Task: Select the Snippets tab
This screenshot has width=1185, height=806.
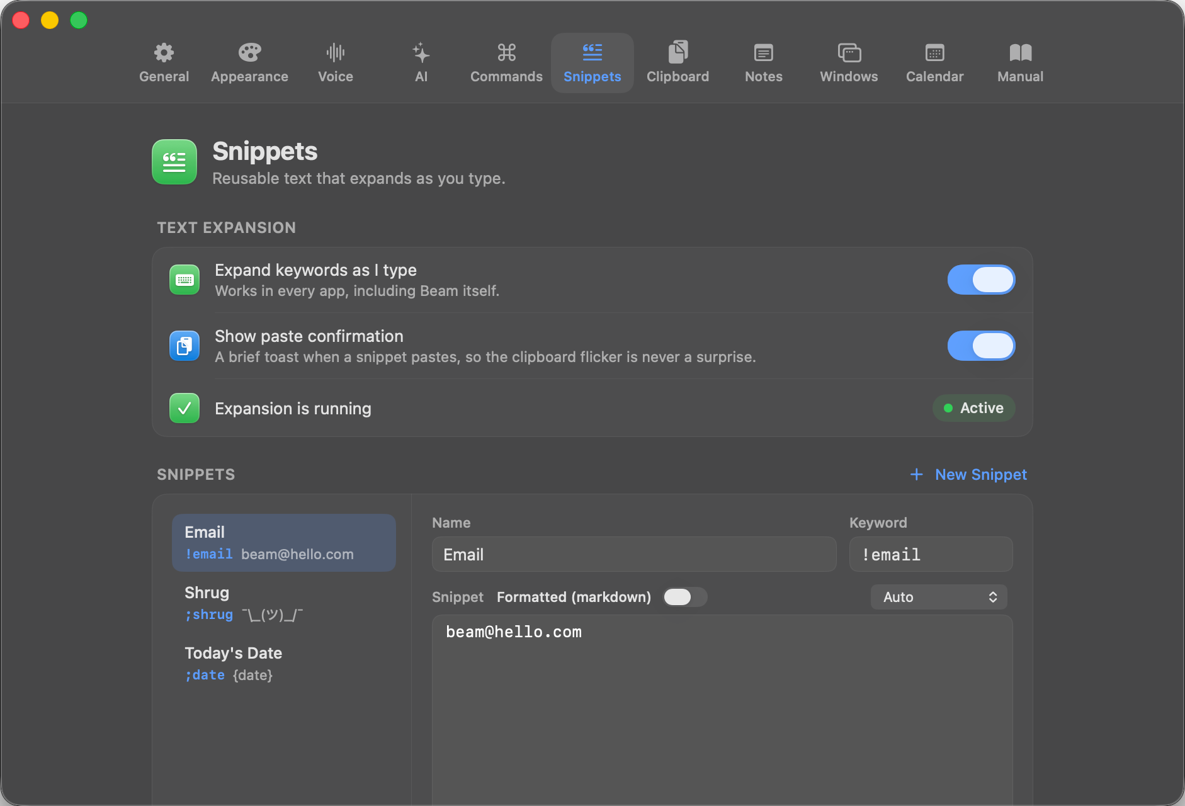Action: 592,63
